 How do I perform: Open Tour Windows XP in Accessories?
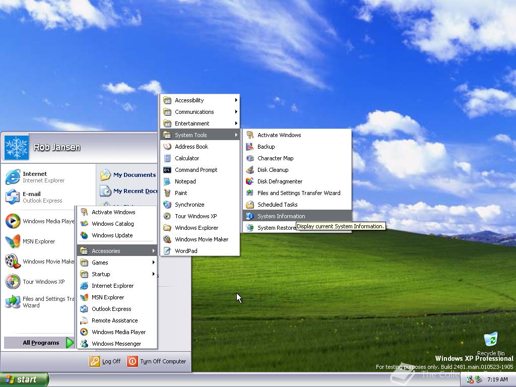pyautogui.click(x=200, y=216)
